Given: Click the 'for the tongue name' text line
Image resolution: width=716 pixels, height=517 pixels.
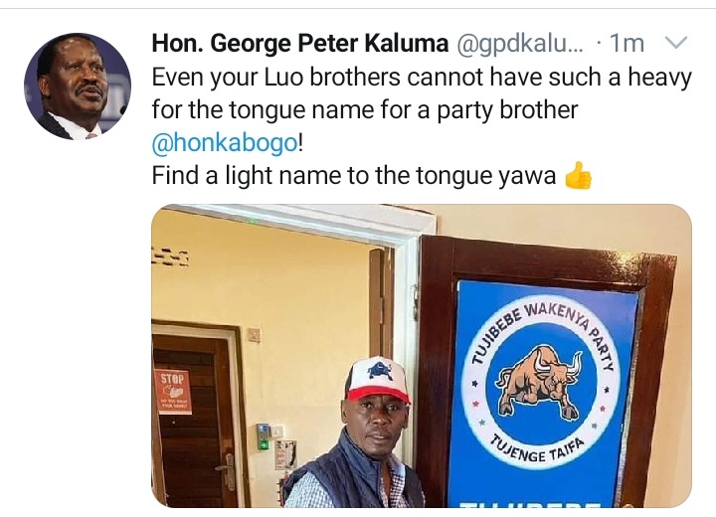Looking at the screenshot, I should point(364,110).
